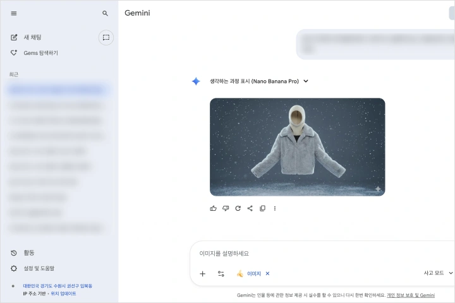Viewport: 455px width, 303px height.
Task: Share the response via share icon
Action: tap(250, 208)
